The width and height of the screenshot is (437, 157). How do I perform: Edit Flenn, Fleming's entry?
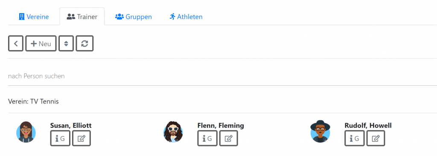229,138
